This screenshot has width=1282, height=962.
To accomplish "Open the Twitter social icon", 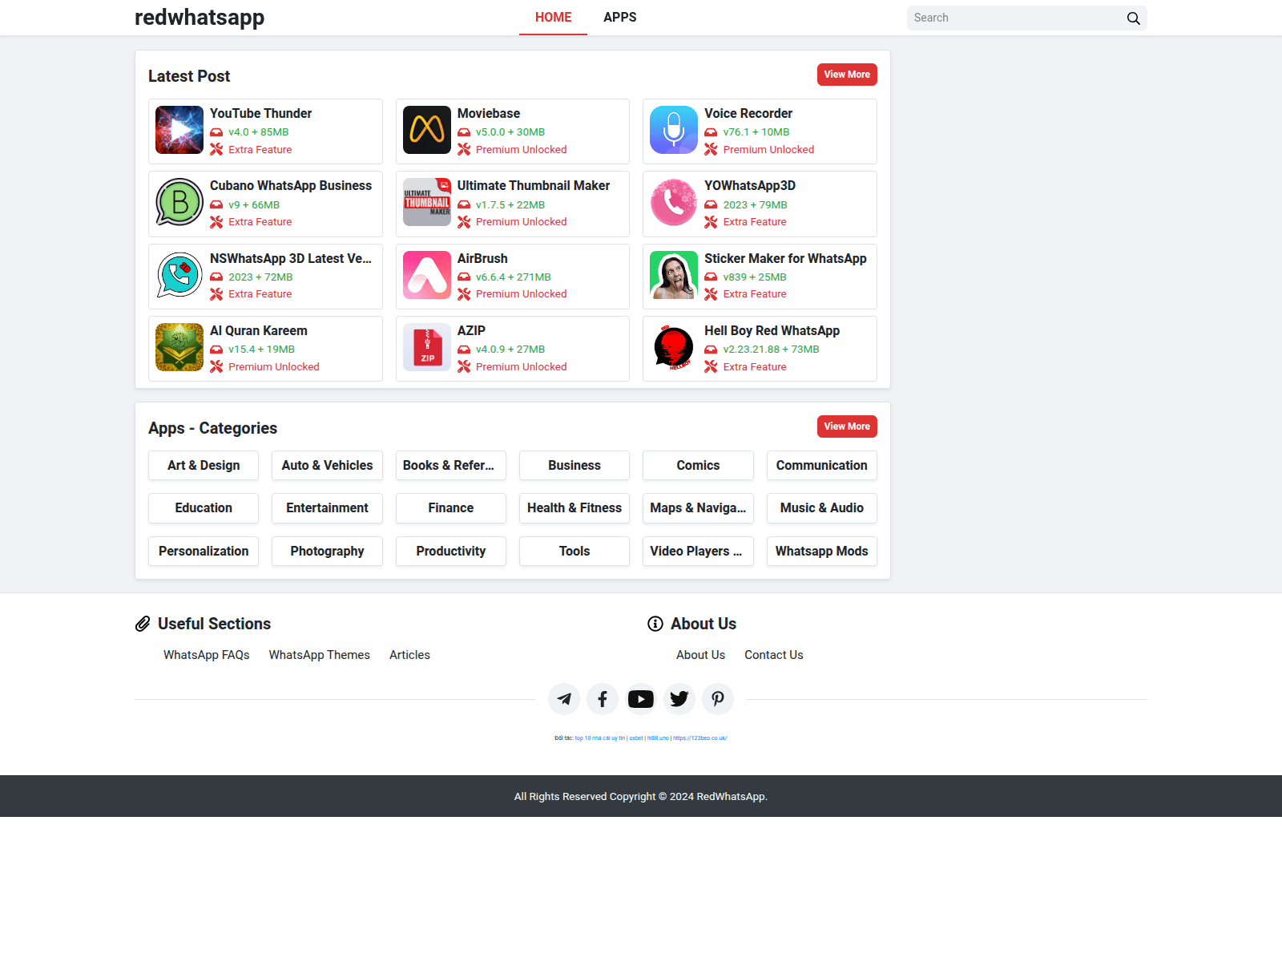I will tap(679, 699).
